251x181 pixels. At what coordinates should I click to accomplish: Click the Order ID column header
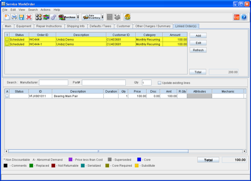[x=42, y=35]
